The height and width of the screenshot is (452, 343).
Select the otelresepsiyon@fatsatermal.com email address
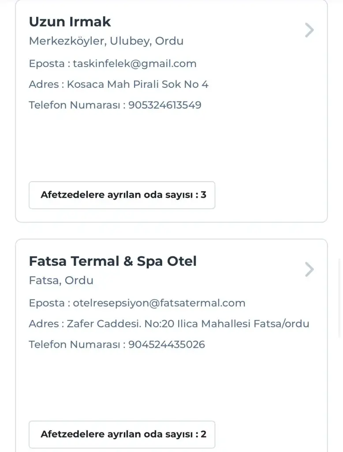coord(159,303)
